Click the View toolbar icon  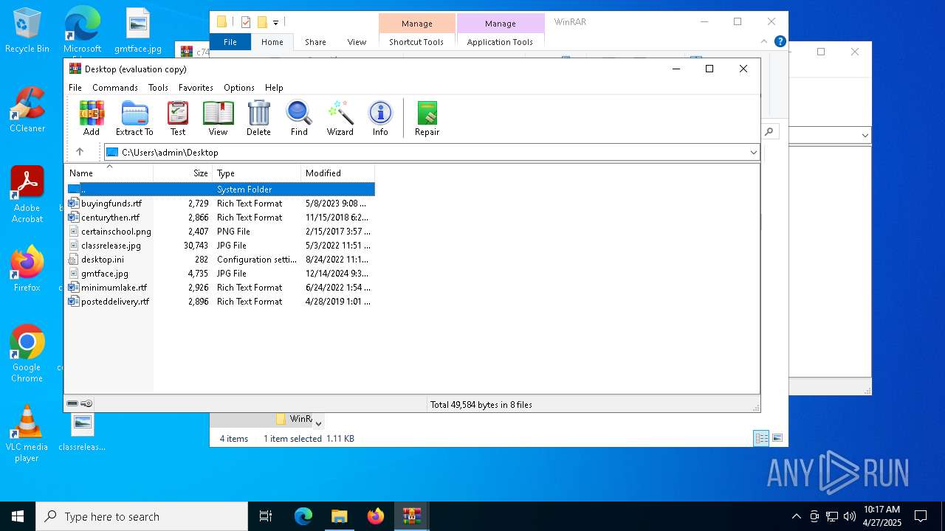pos(218,119)
